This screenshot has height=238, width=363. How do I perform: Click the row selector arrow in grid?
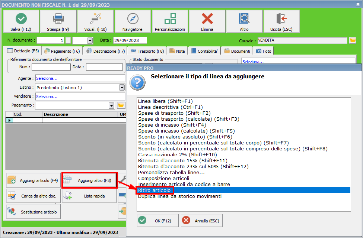point(9,120)
